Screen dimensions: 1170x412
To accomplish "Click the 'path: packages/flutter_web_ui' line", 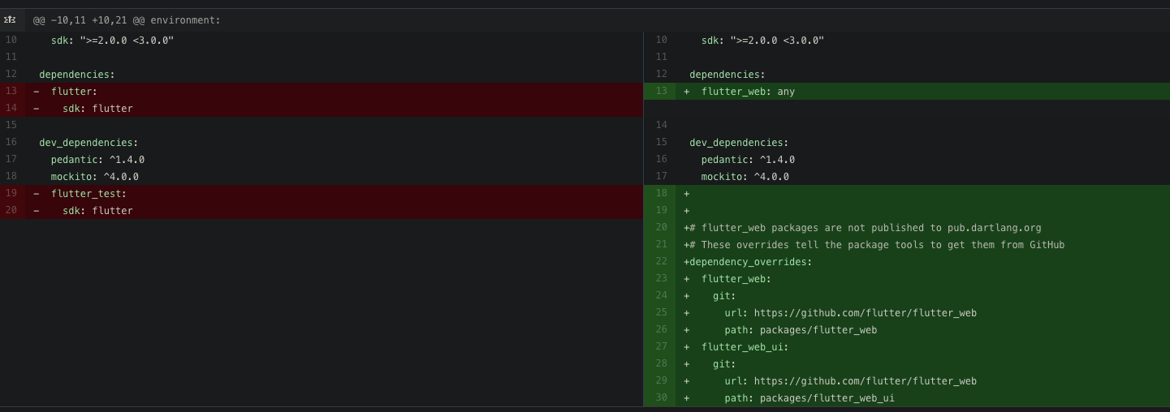I will tap(810, 398).
